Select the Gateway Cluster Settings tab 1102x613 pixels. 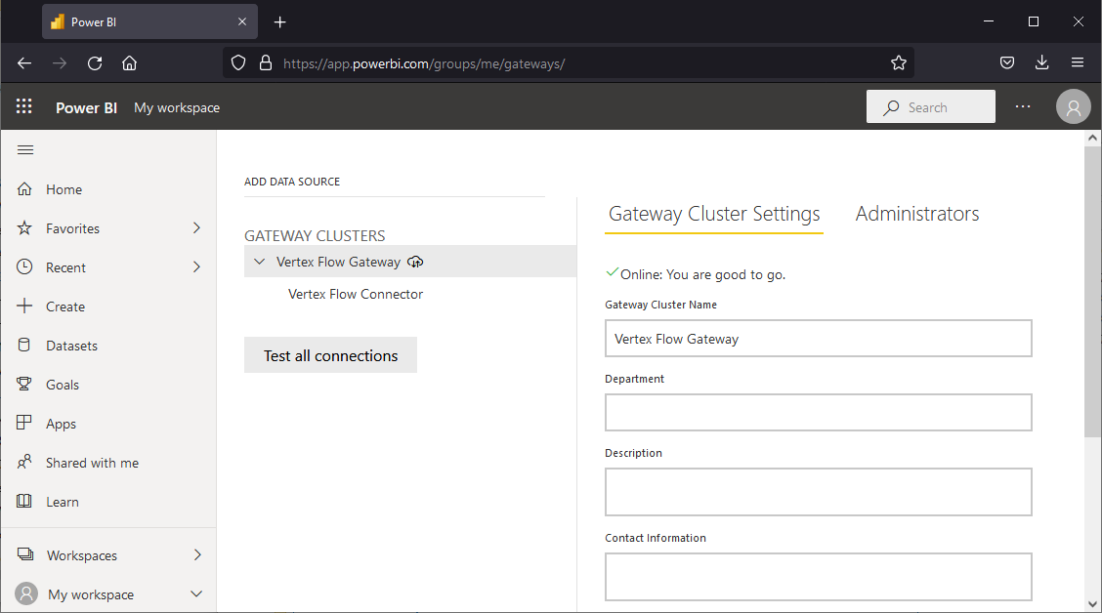(713, 214)
